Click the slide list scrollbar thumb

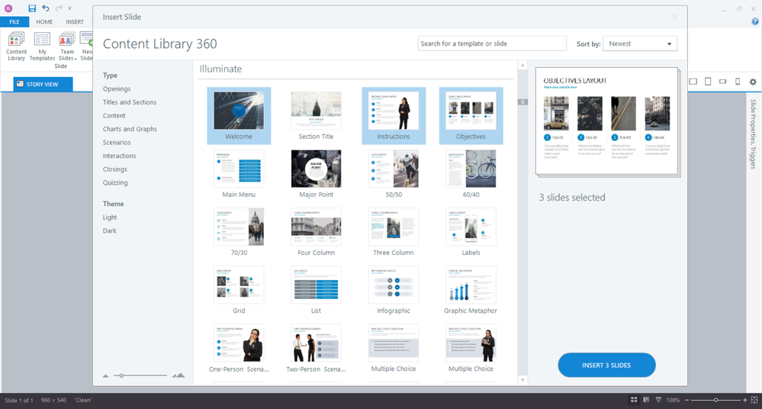coord(523,102)
